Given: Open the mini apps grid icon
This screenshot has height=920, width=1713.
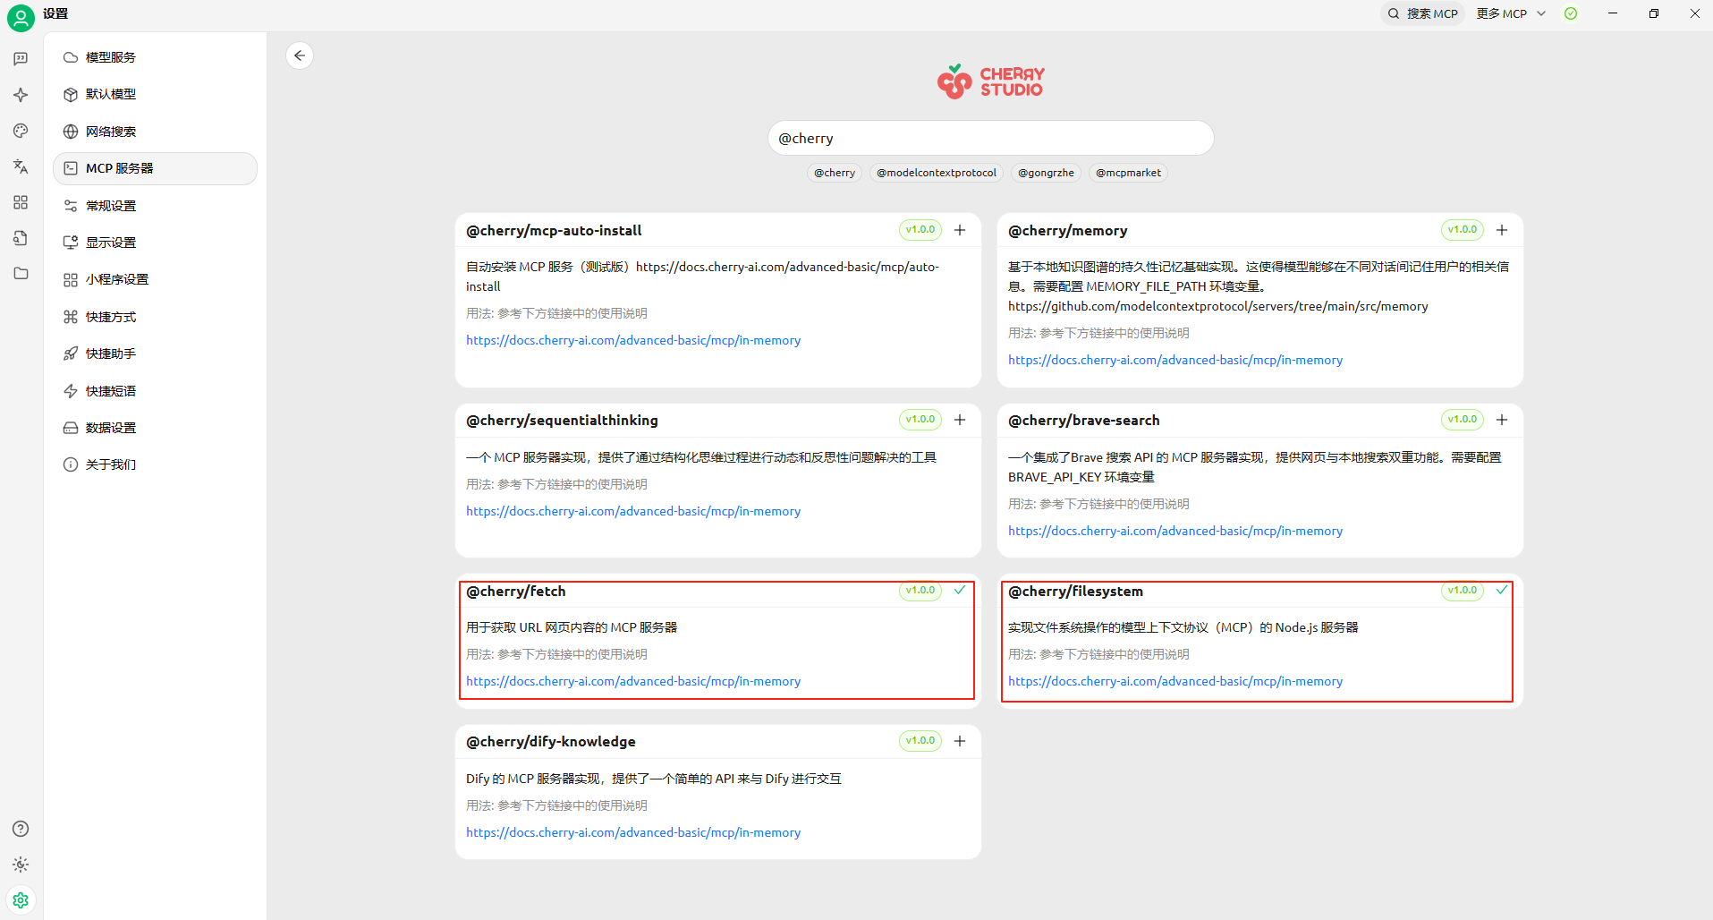Looking at the screenshot, I should coord(21,202).
